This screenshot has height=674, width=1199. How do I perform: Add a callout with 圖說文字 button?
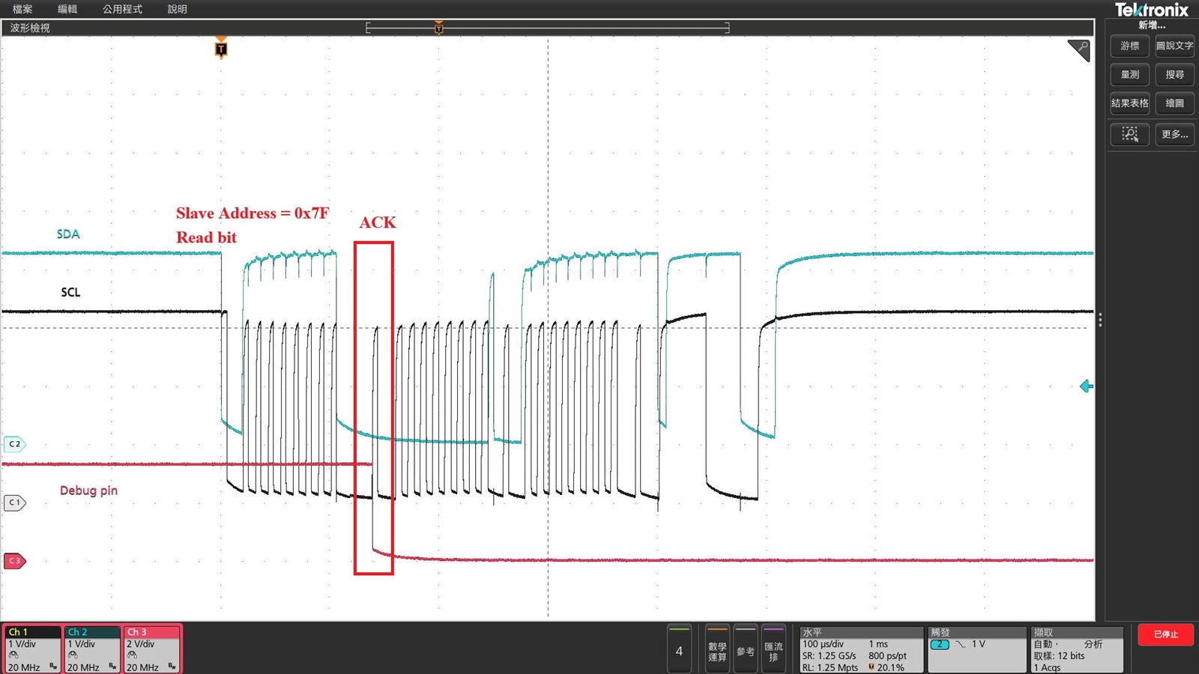pyautogui.click(x=1174, y=46)
